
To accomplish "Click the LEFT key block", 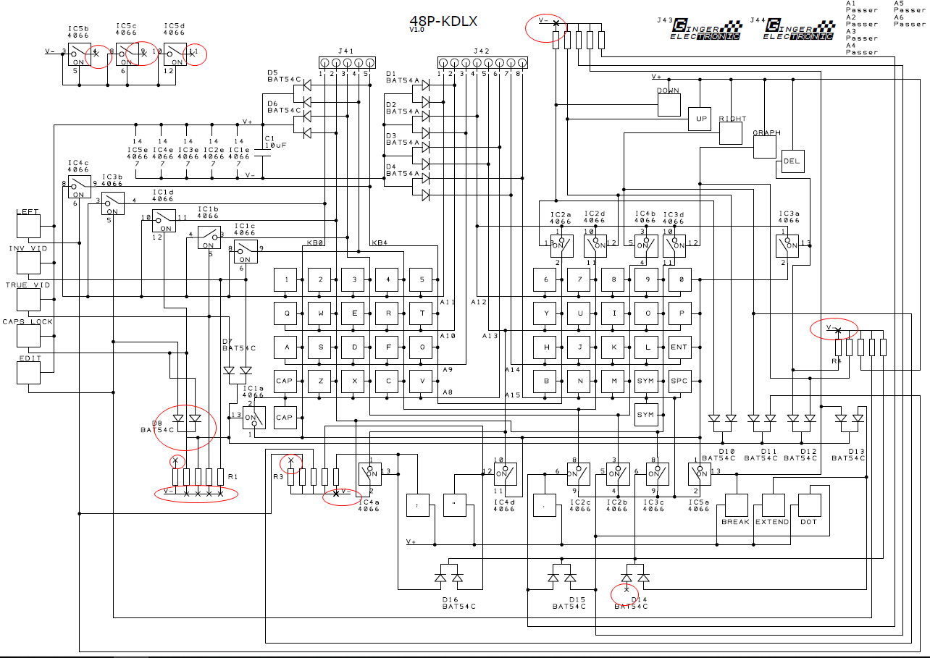I will point(28,227).
